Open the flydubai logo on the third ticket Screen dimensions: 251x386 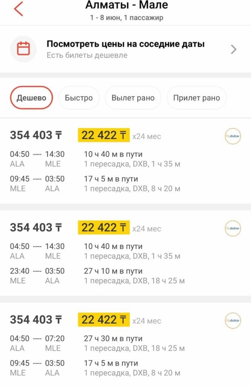point(233,320)
